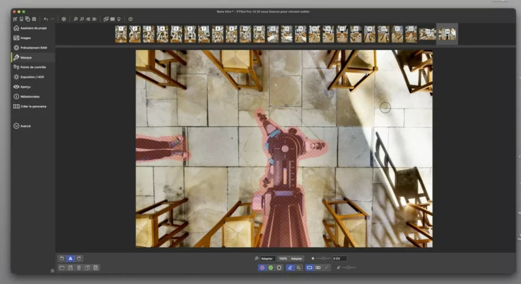Copy the mask with copy icon
The height and width of the screenshot is (284, 521).
(87, 268)
